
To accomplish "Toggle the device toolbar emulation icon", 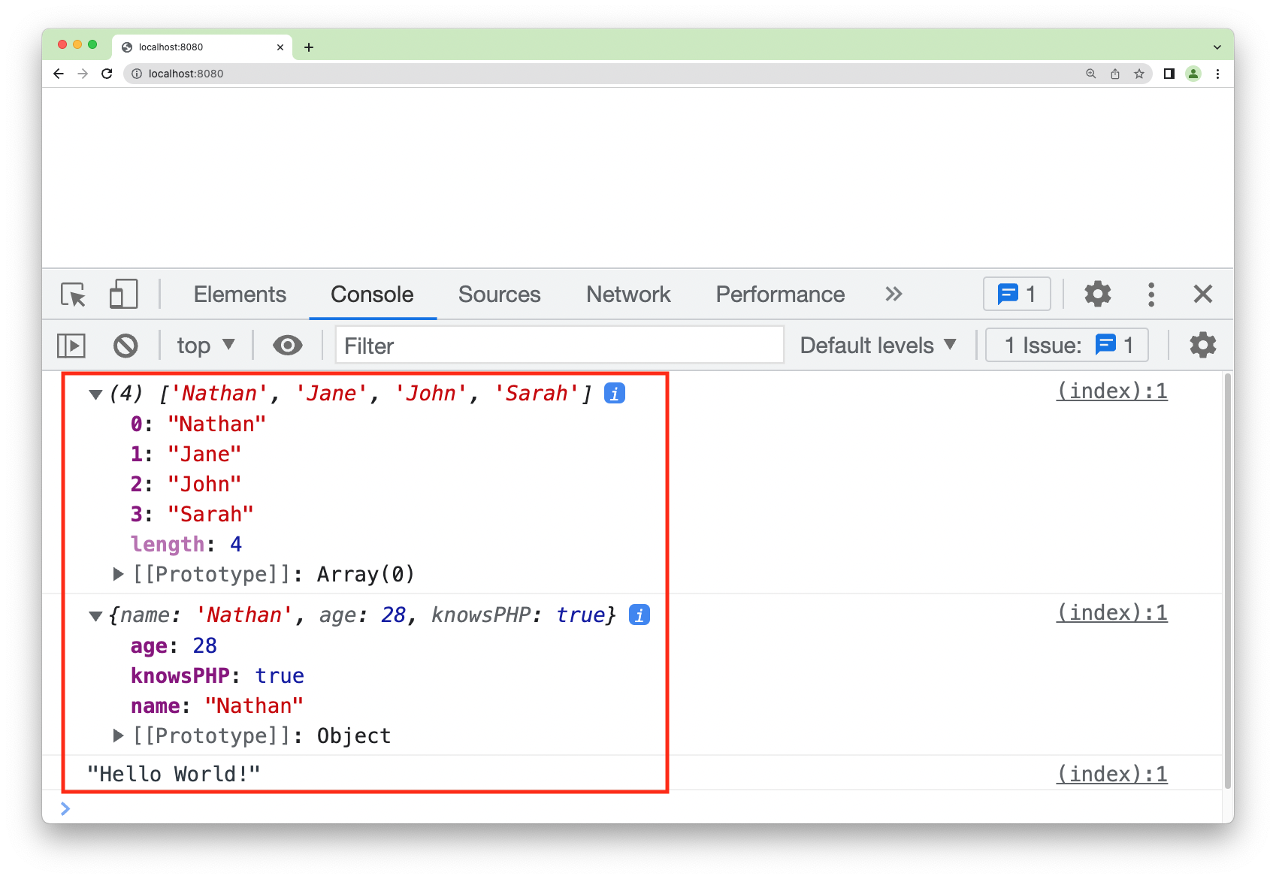I will [124, 295].
